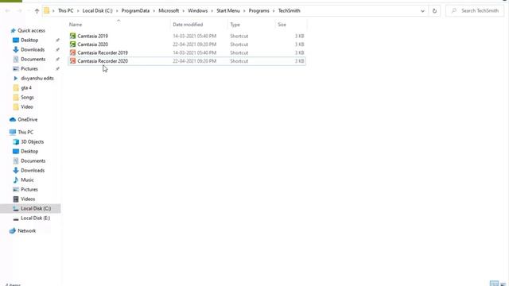Open pinned Documents under Quick access
This screenshot has width=509, height=286.
[x=33, y=59]
